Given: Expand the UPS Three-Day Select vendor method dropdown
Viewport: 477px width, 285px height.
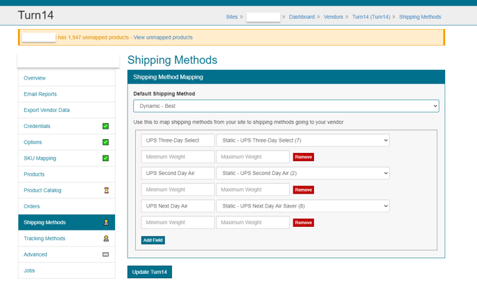Looking at the screenshot, I should coord(302,140).
